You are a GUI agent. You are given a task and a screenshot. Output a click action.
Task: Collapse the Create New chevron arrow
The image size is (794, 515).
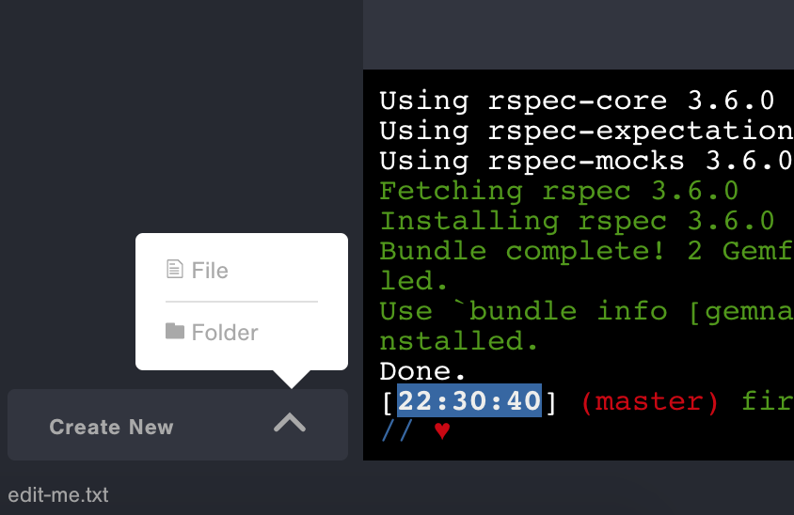(x=290, y=425)
